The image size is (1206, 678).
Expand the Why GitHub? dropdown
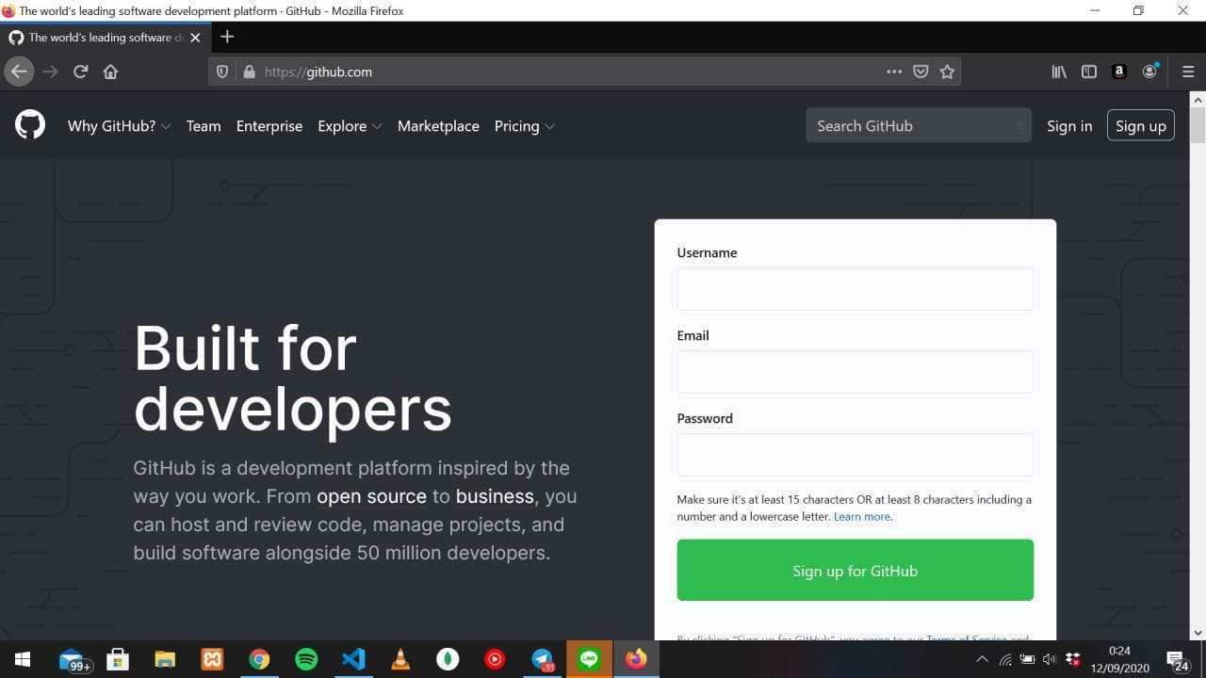(x=119, y=126)
